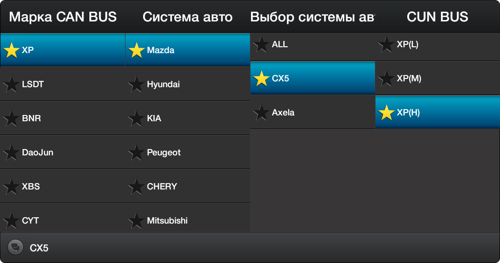Toggle the yellow star on Mazda

(x=136, y=50)
